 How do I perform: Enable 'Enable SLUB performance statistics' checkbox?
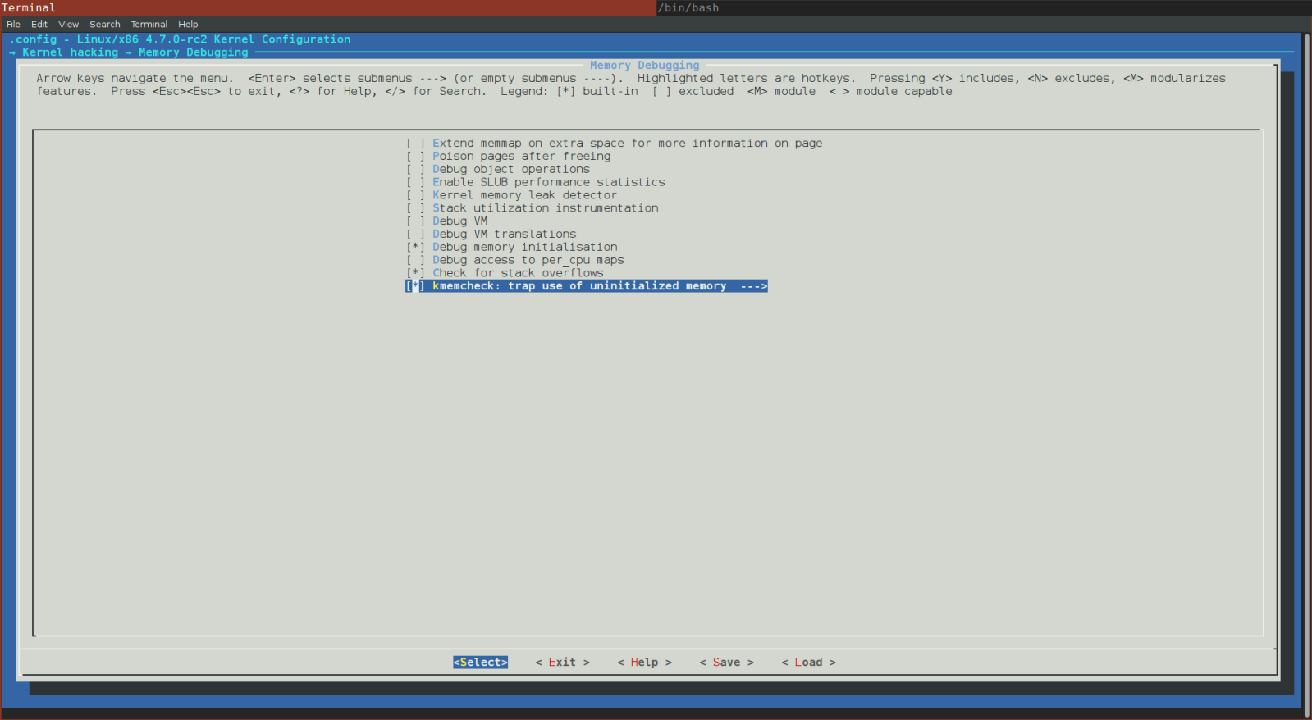[415, 183]
